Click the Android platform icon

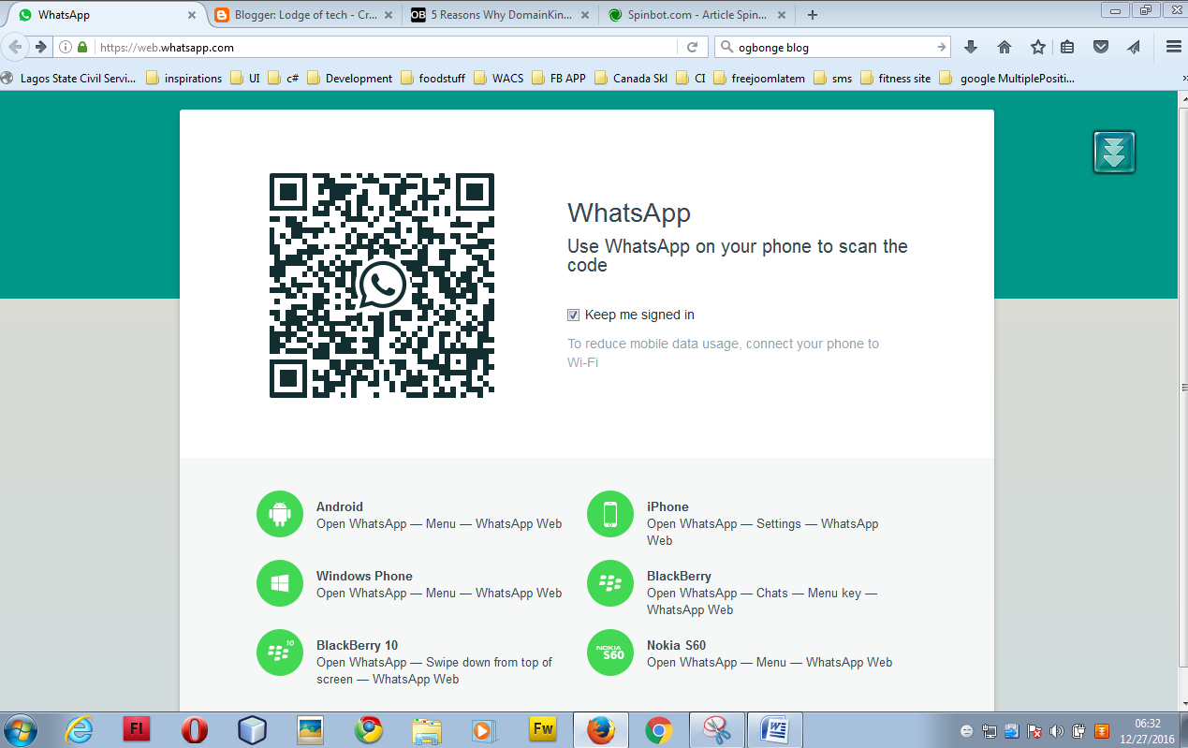tap(280, 514)
